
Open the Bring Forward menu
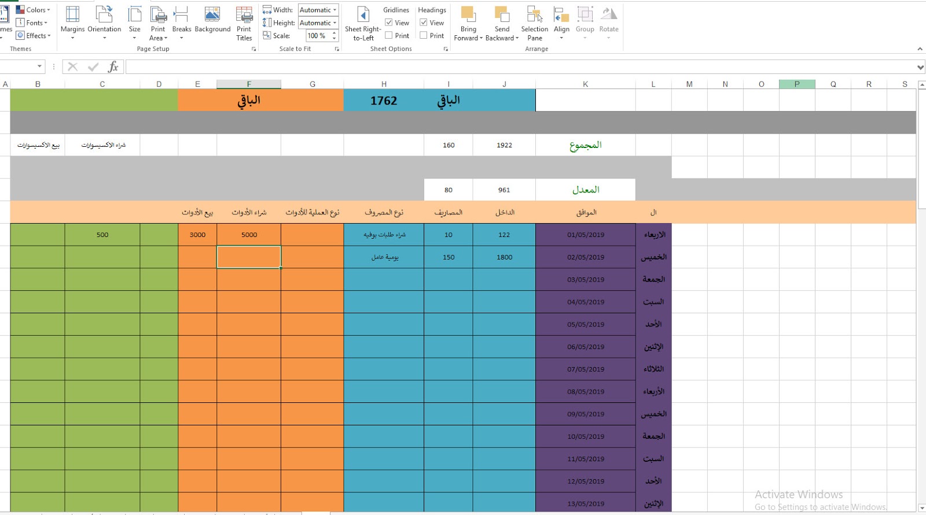[x=468, y=23]
